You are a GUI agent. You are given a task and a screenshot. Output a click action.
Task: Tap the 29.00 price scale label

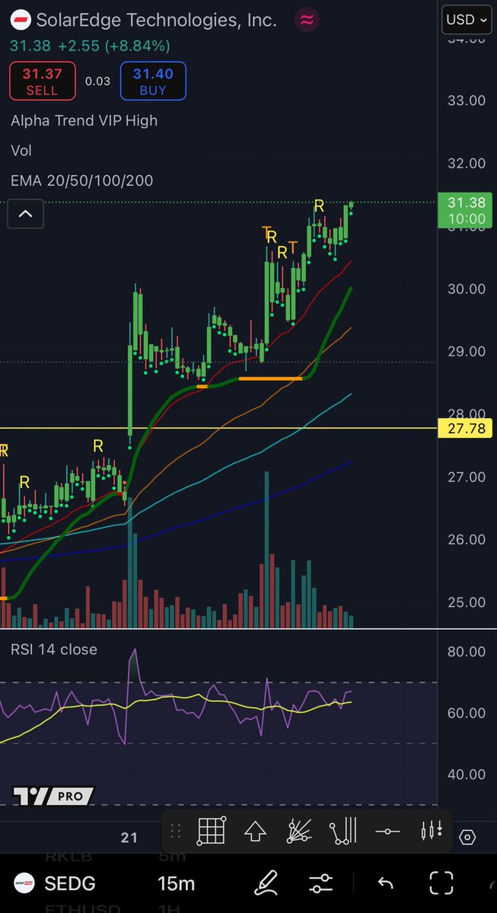466,351
